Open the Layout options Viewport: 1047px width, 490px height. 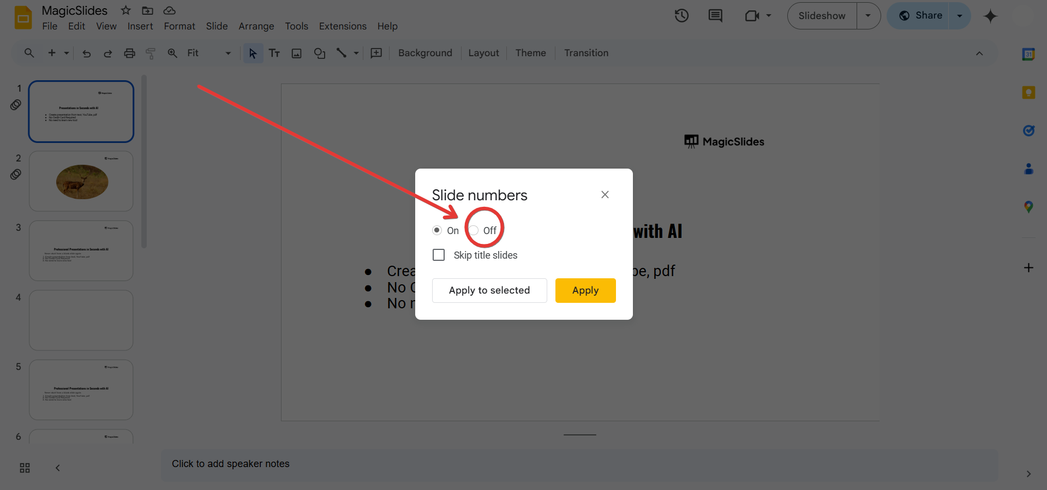pos(483,53)
